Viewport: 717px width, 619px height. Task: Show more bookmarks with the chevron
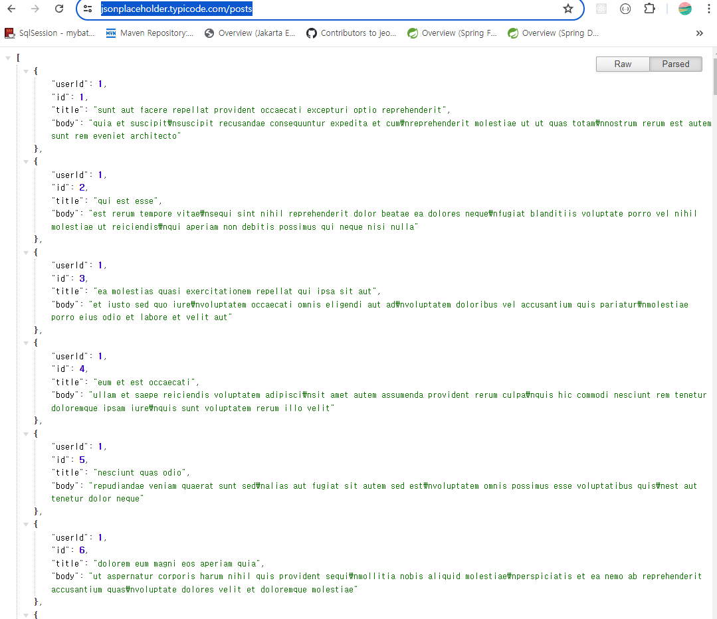pos(699,33)
